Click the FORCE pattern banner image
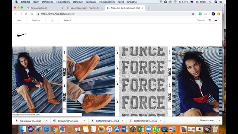Image resolution: width=238 pixels, height=134 pixels. pos(144,81)
